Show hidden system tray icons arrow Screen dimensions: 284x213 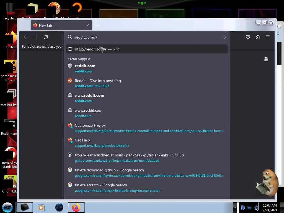[236, 207]
